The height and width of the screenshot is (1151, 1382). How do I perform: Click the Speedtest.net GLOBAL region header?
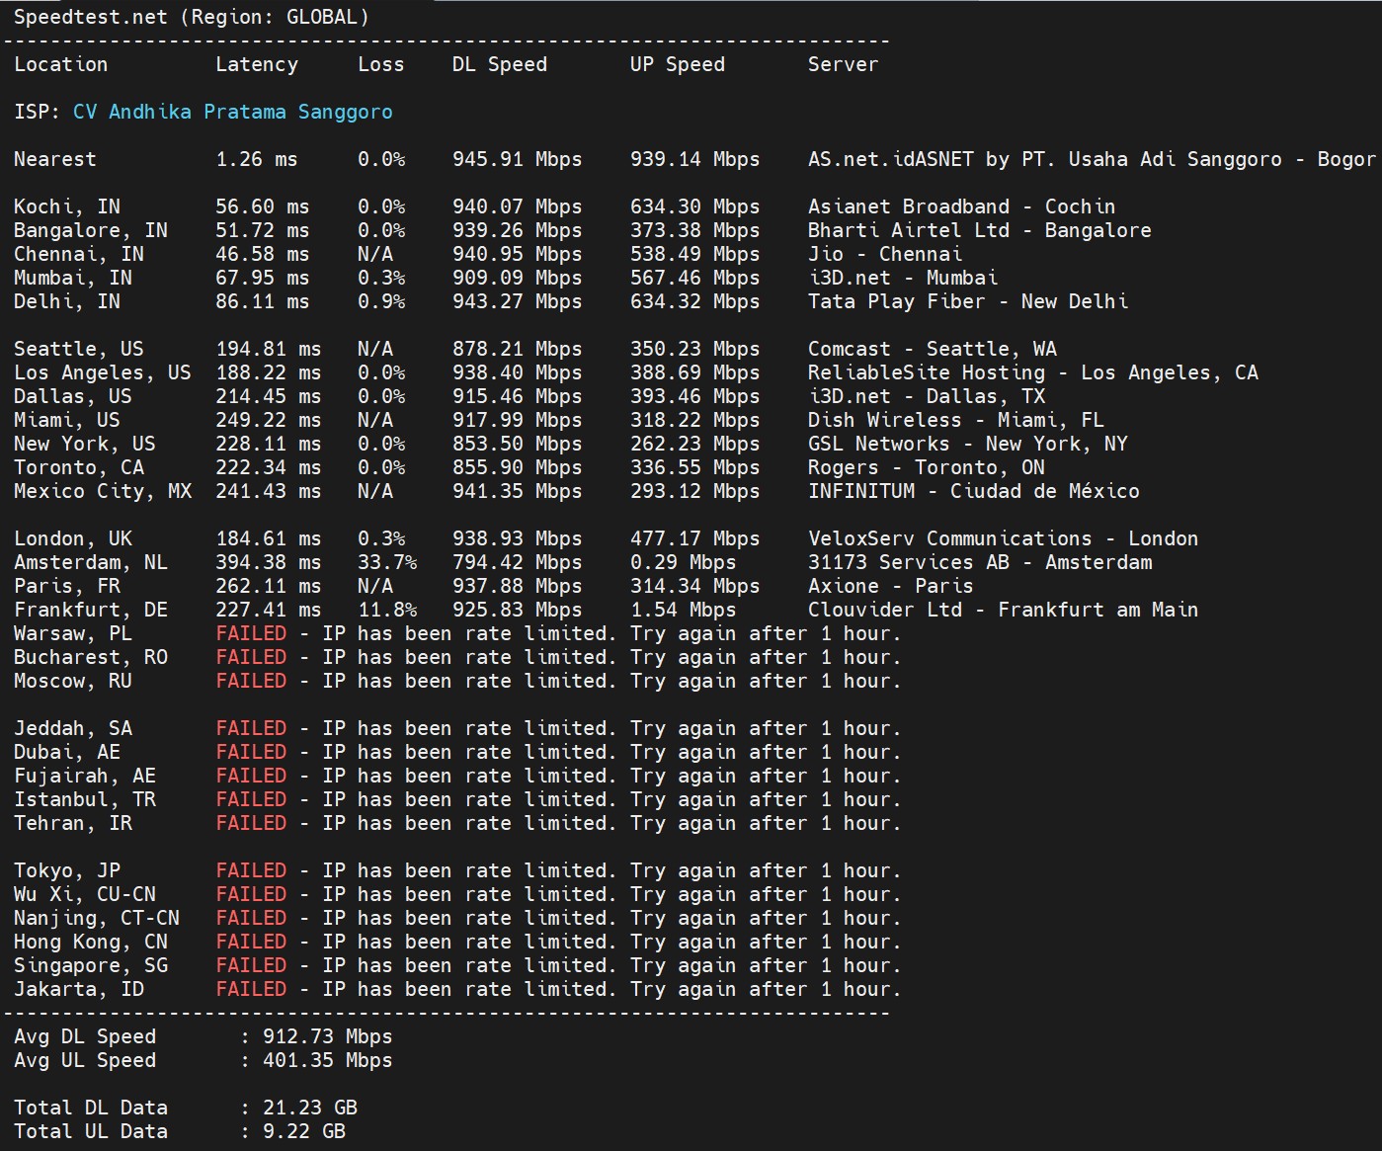pos(193,16)
